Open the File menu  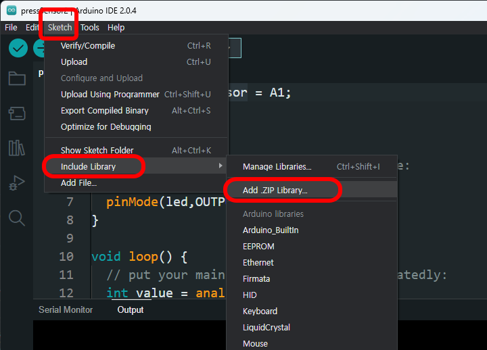click(x=11, y=28)
